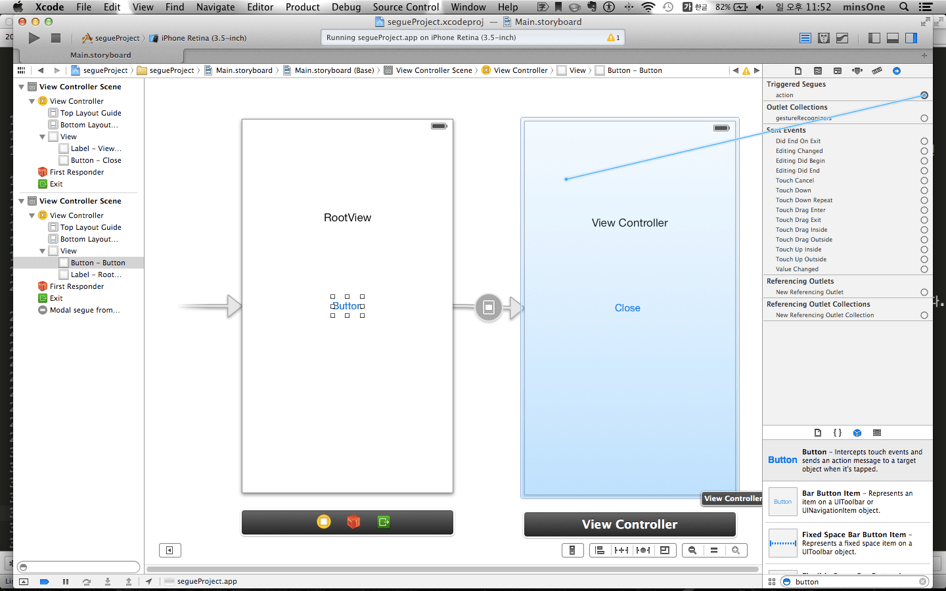Open the Debug menu
The width and height of the screenshot is (946, 591).
[346, 7]
